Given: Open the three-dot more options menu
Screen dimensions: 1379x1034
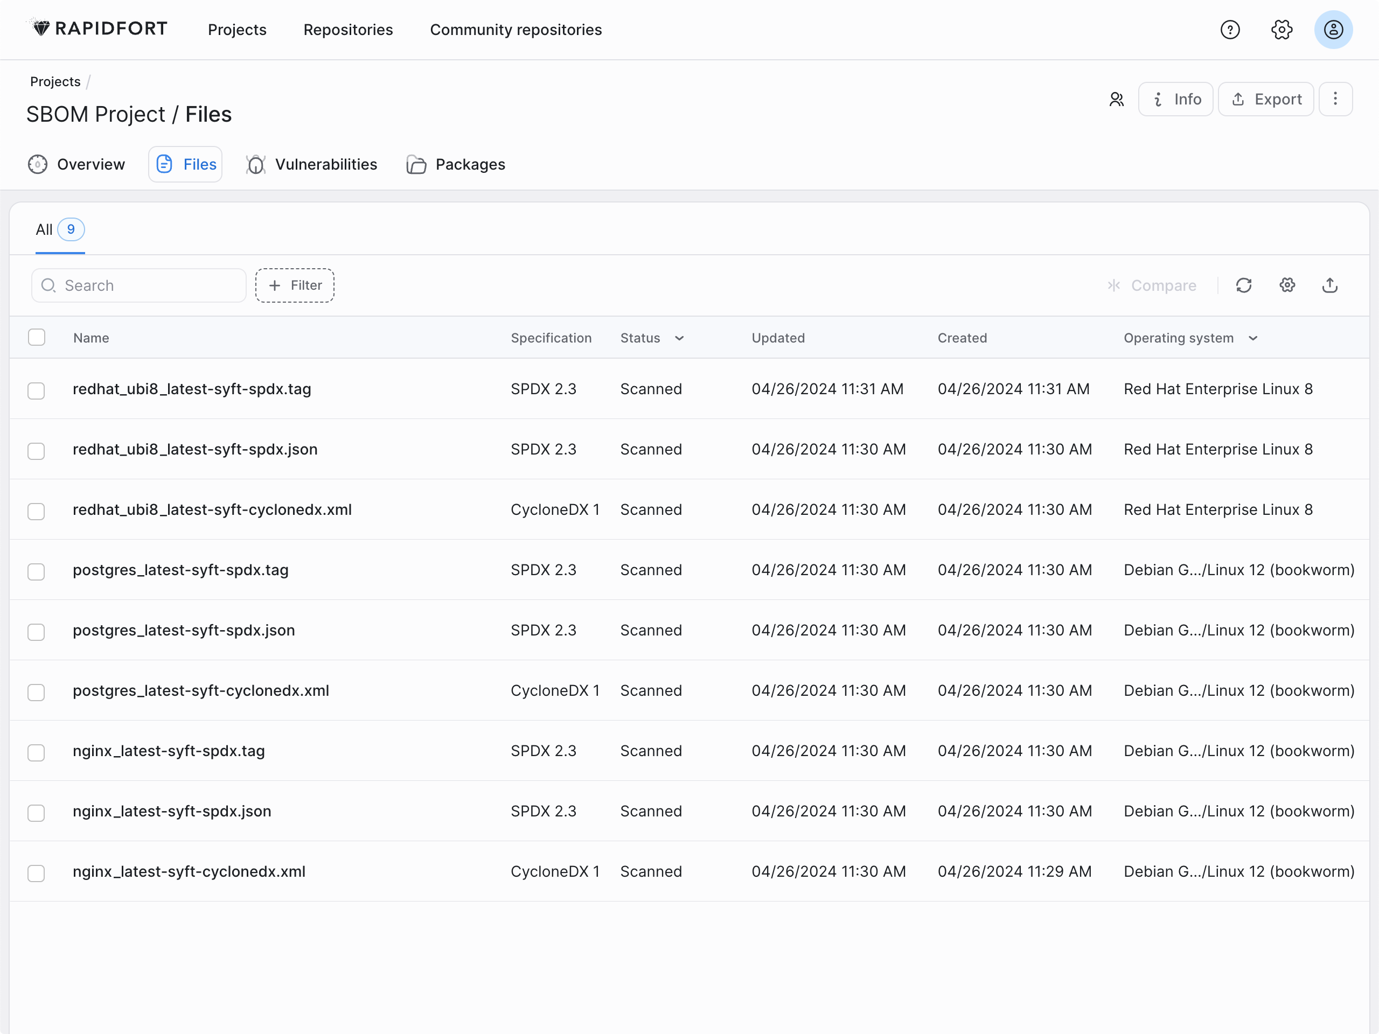Looking at the screenshot, I should pos(1335,99).
